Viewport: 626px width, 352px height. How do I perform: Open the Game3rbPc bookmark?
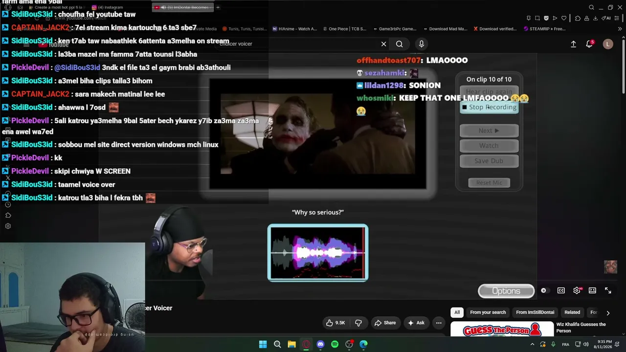[x=394, y=29]
